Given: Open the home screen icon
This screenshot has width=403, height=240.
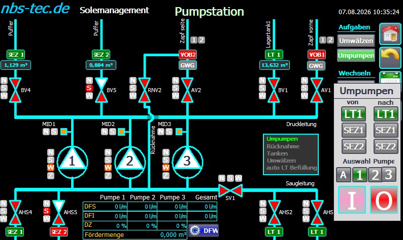Looking at the screenshot, I should 390,33.
